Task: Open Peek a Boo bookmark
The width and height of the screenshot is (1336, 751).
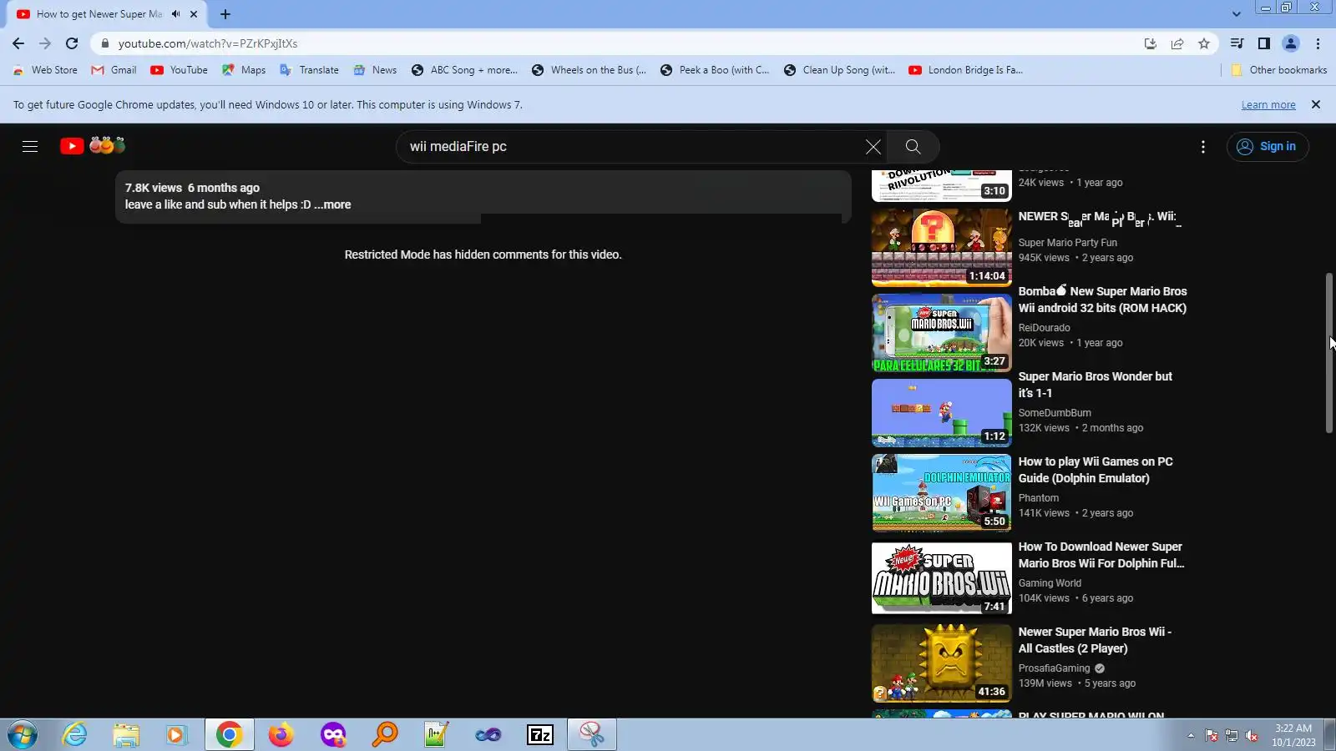Action: 715,70
